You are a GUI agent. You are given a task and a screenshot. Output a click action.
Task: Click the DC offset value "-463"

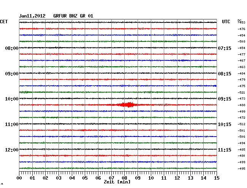tap(241, 67)
